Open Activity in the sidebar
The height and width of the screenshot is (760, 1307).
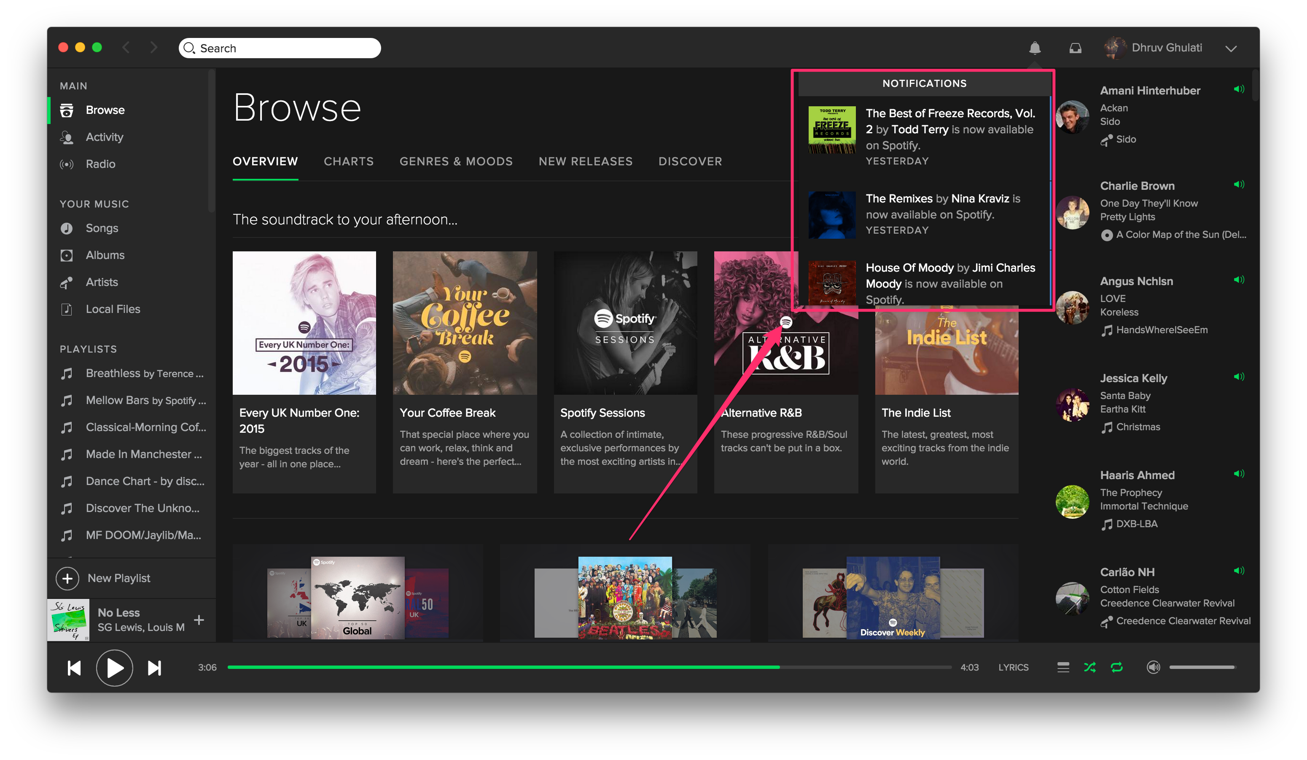[x=104, y=137]
